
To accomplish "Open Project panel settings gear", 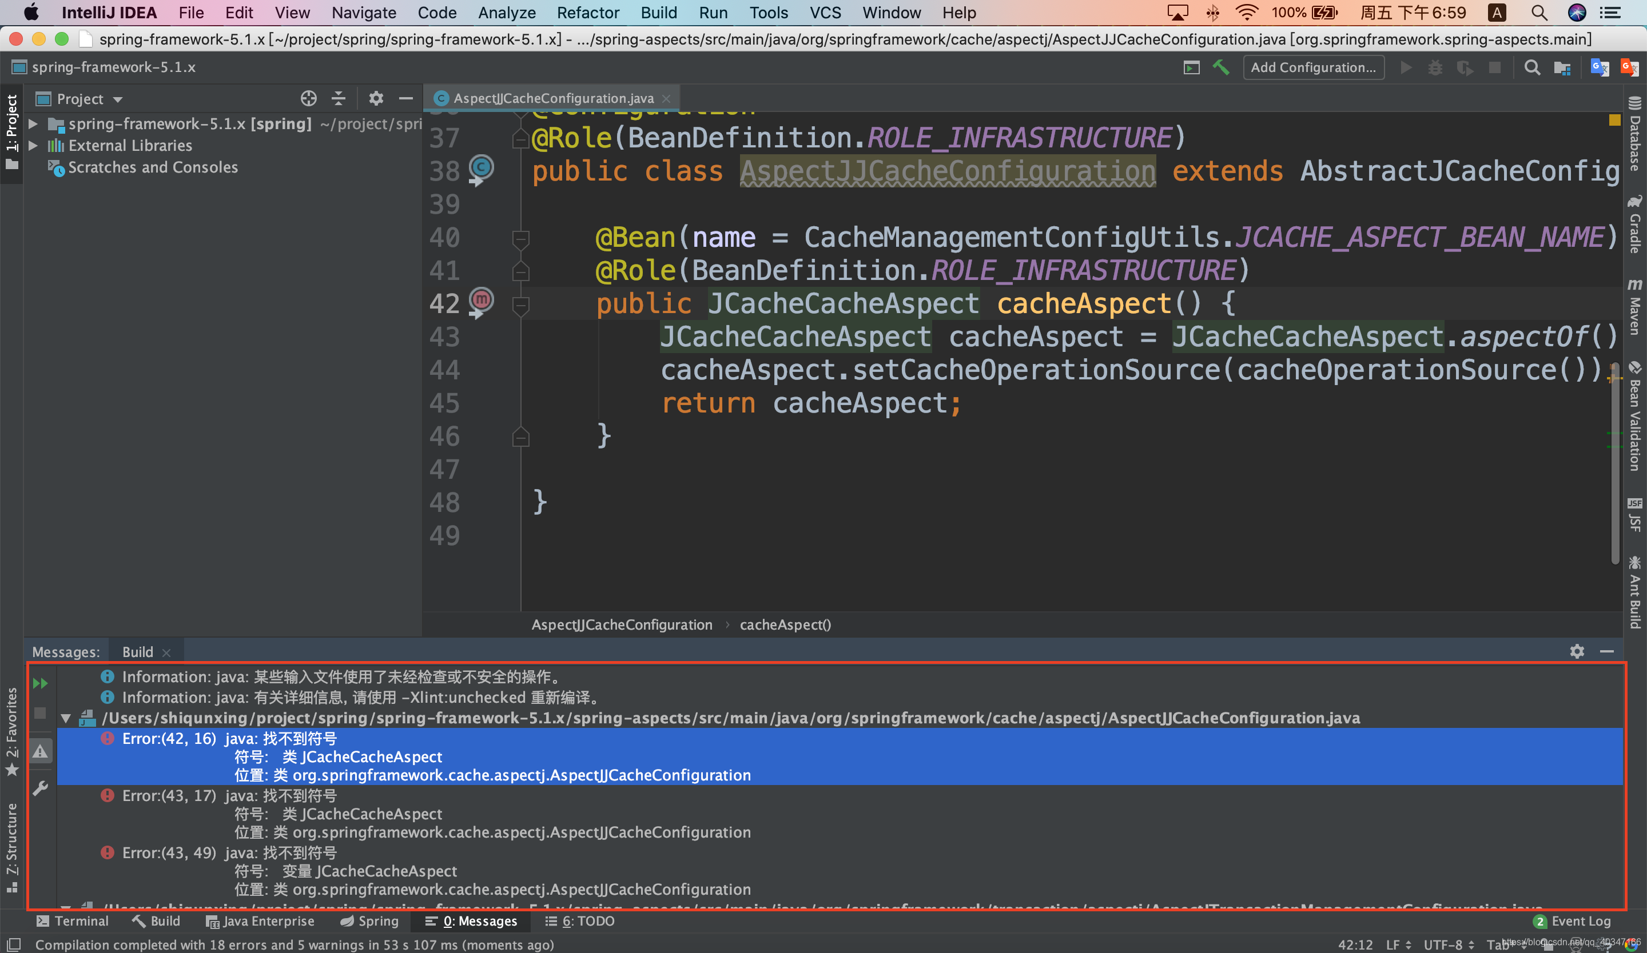I will (376, 99).
